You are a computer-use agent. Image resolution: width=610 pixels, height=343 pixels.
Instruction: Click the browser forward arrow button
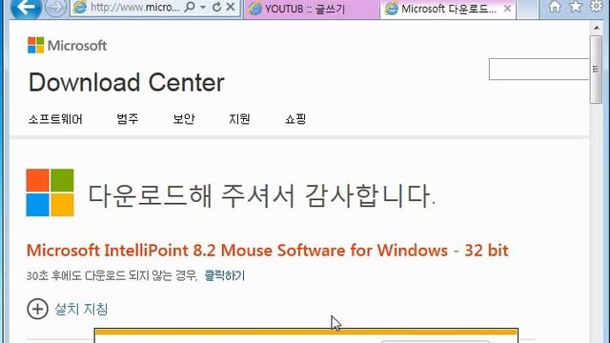[55, 8]
